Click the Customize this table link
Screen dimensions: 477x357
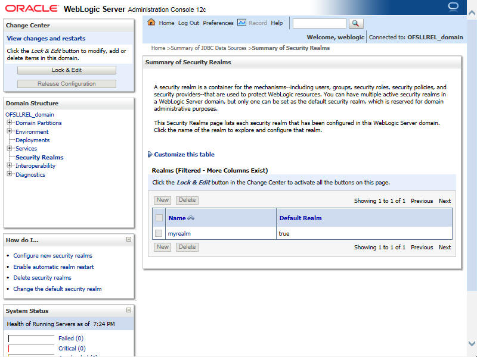click(x=184, y=155)
